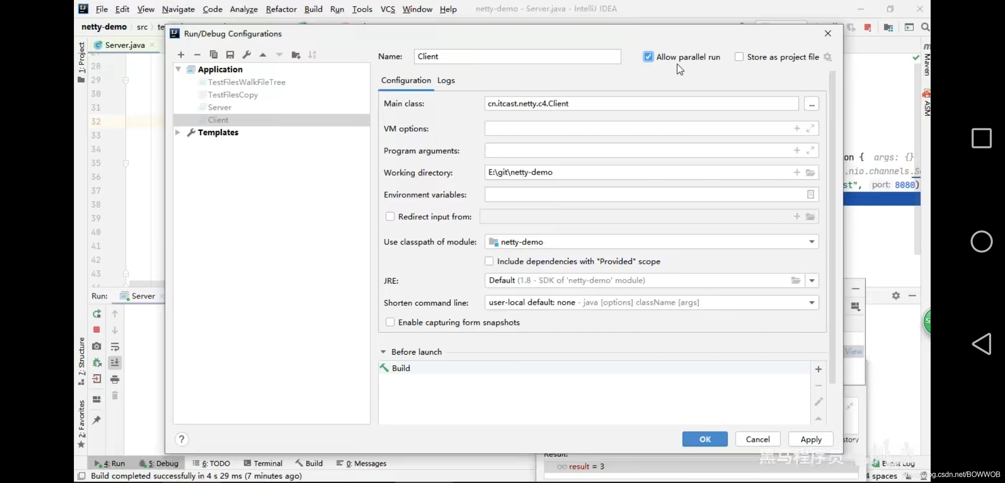This screenshot has height=483, width=1005.
Task: Open Shorten command line dropdown
Action: (812, 303)
